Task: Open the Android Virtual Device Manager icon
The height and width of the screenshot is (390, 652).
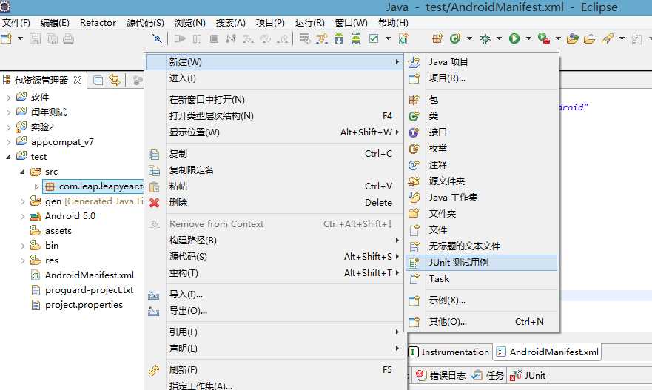Action: pos(356,39)
